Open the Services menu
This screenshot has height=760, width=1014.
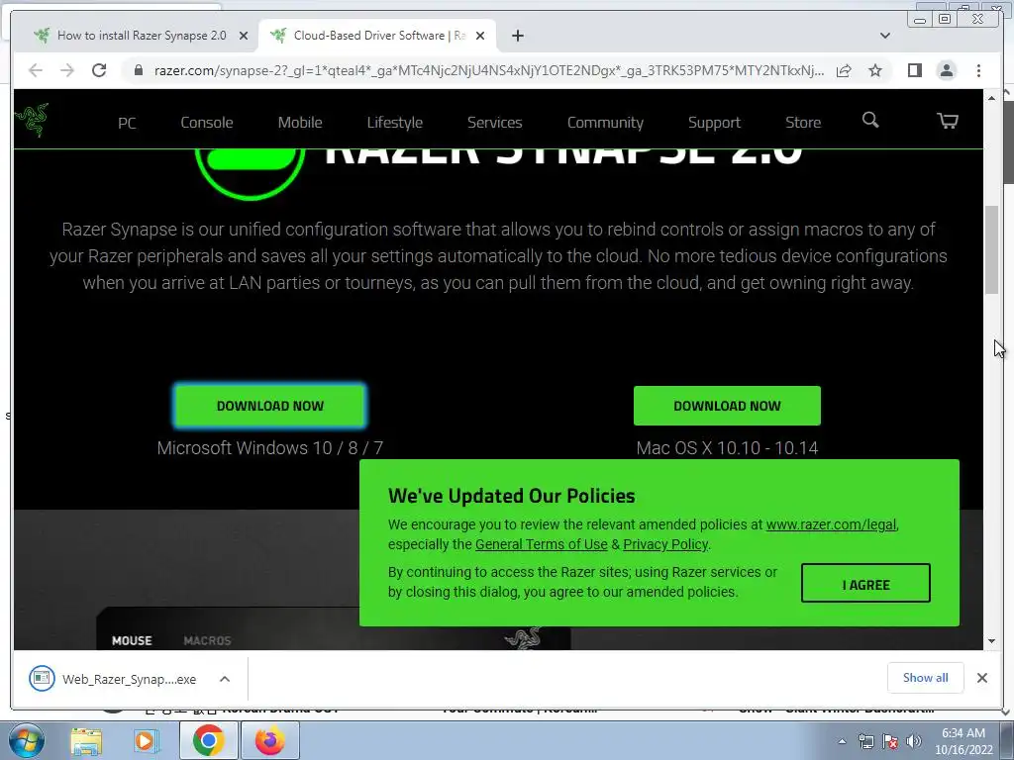(x=495, y=123)
